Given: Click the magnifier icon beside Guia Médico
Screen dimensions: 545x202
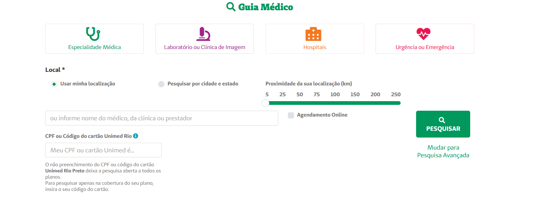Looking at the screenshot, I should coord(231,7).
